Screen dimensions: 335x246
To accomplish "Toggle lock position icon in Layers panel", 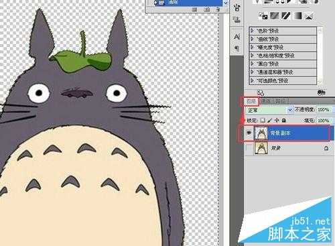I will [277, 121].
